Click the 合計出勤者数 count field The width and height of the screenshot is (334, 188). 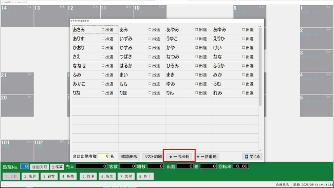pyautogui.click(x=103, y=156)
